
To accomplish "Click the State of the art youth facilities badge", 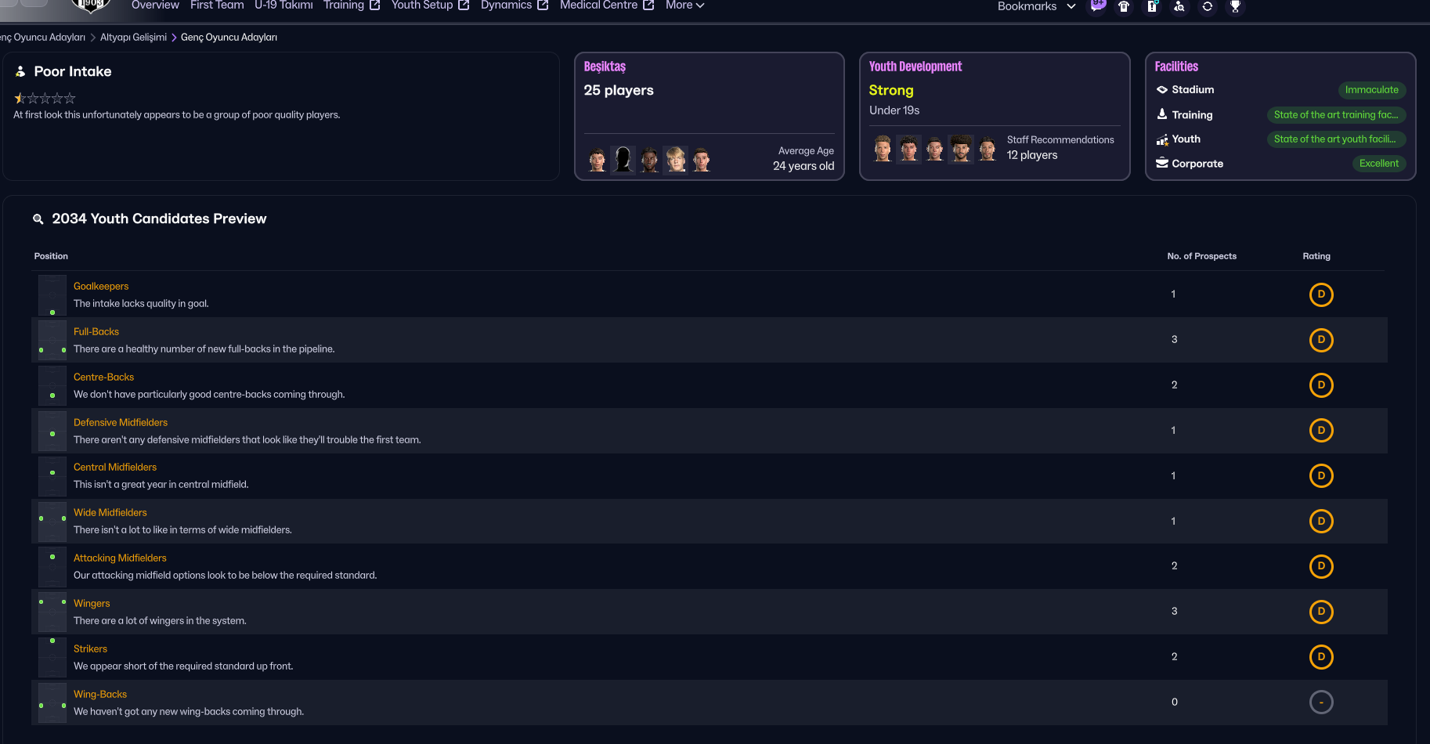I will 1335,139.
